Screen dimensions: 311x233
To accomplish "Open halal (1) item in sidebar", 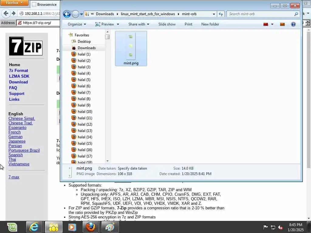I will [x=84, y=54].
